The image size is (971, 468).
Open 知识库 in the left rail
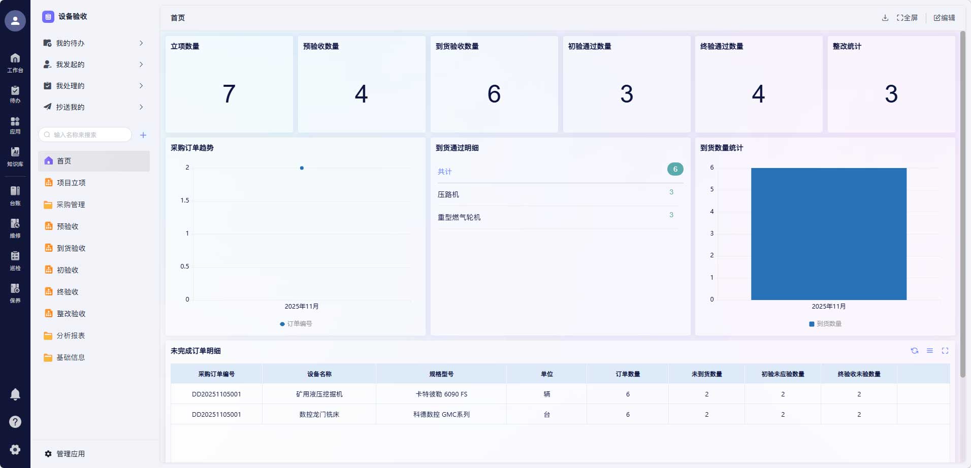coord(15,156)
